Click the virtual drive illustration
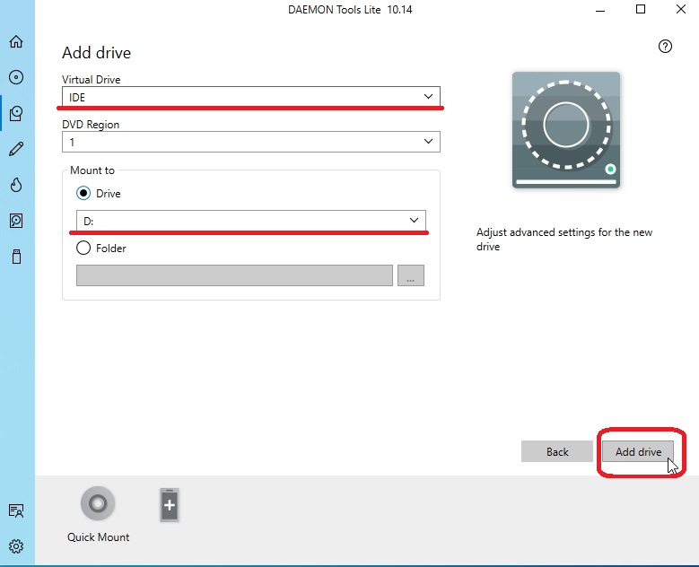 [566, 130]
